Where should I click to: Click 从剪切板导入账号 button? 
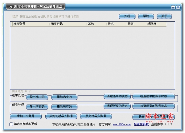coord(61,116)
